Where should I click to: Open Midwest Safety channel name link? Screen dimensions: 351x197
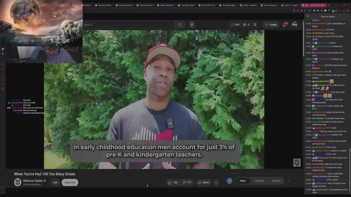pos(33,181)
